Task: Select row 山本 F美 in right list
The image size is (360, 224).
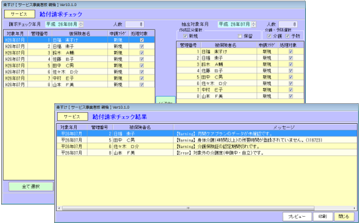Action: point(241,96)
